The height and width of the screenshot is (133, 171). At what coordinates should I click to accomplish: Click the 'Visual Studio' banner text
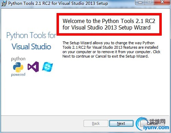click(31, 47)
